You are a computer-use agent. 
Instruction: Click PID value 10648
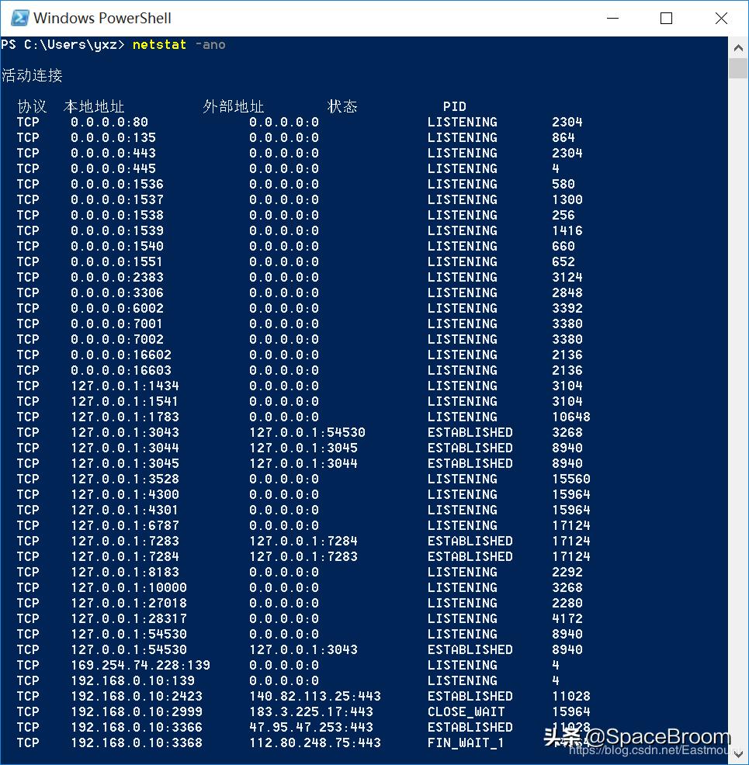coord(571,417)
